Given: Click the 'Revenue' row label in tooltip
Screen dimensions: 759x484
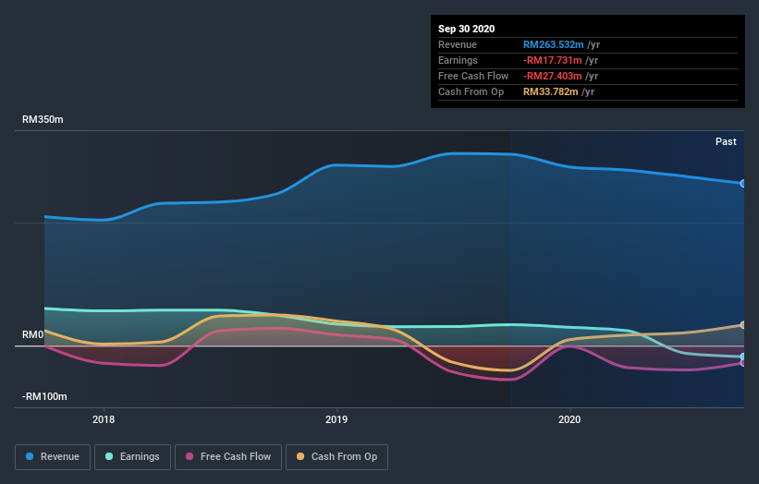Looking at the screenshot, I should click(458, 44).
